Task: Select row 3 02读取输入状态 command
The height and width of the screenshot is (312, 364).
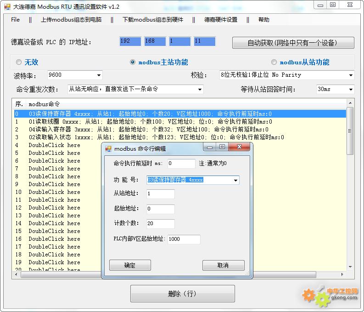Action: [180, 137]
